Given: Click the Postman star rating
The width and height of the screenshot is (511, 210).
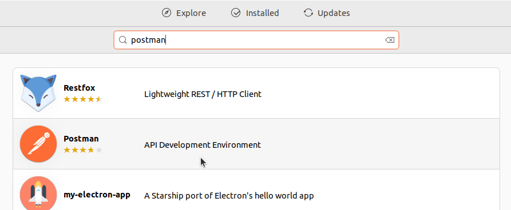Looking at the screenshot, I should point(83,150).
